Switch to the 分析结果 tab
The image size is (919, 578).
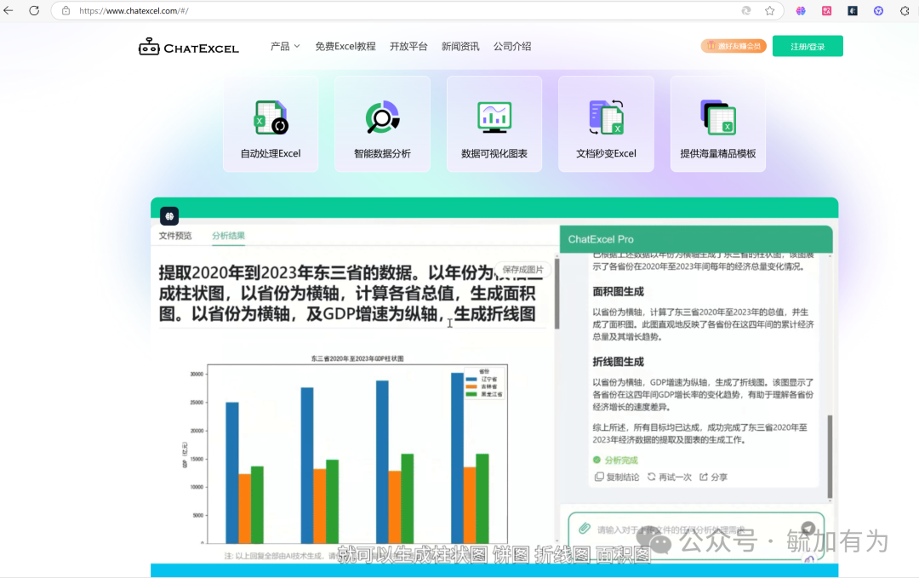pyautogui.click(x=229, y=236)
